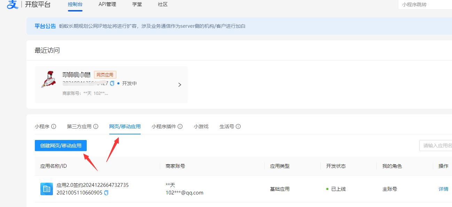The height and width of the screenshot is (207, 452).
Task: Click the blue application icon in table row
Action: point(47,189)
